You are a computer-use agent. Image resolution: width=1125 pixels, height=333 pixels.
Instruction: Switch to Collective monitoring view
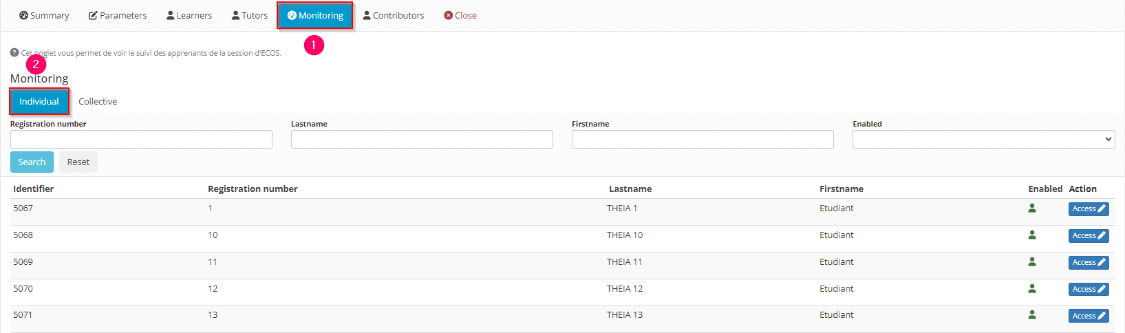point(98,101)
